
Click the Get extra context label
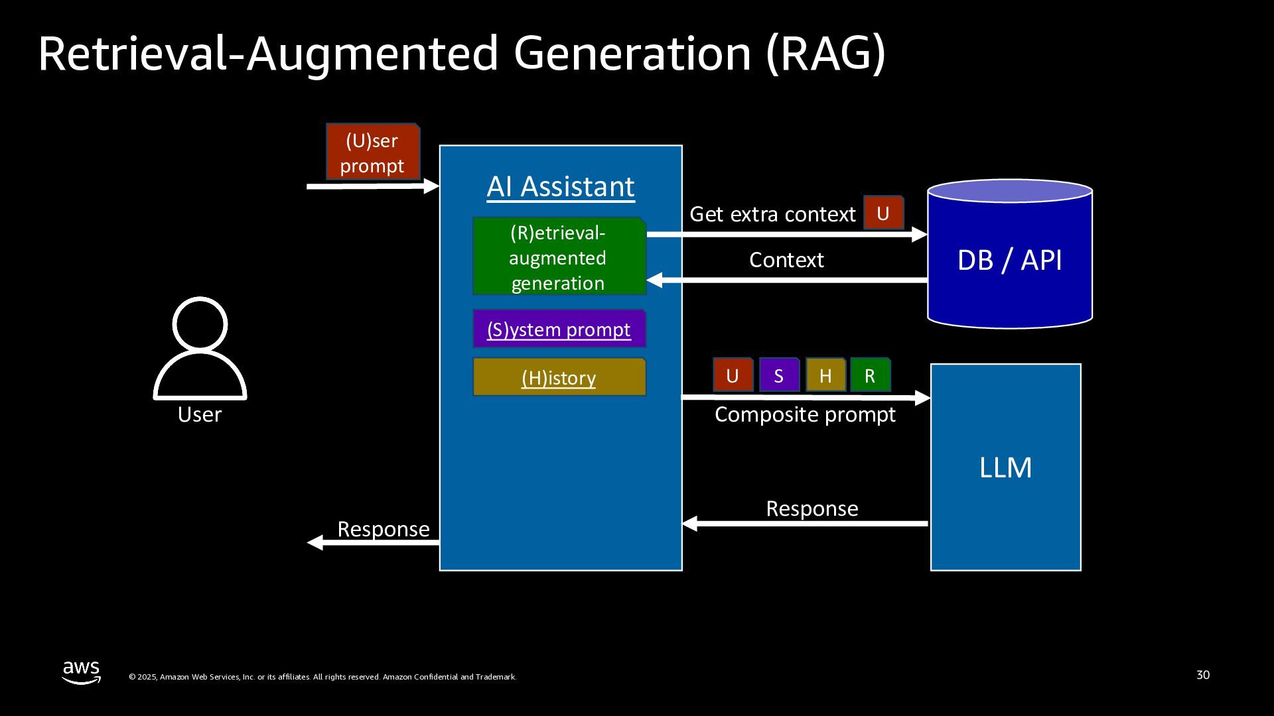pos(772,214)
